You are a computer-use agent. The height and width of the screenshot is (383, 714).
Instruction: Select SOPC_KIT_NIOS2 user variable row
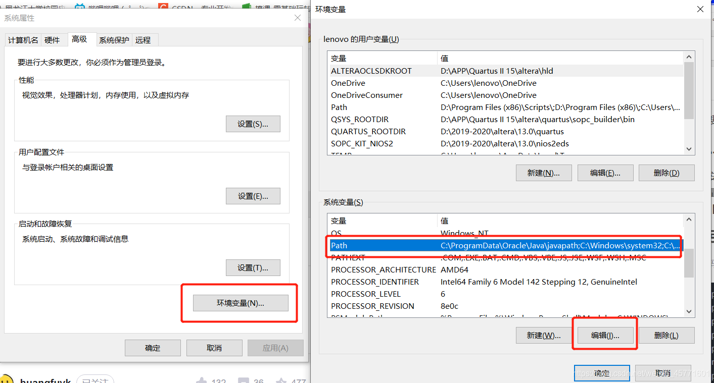[505, 144]
